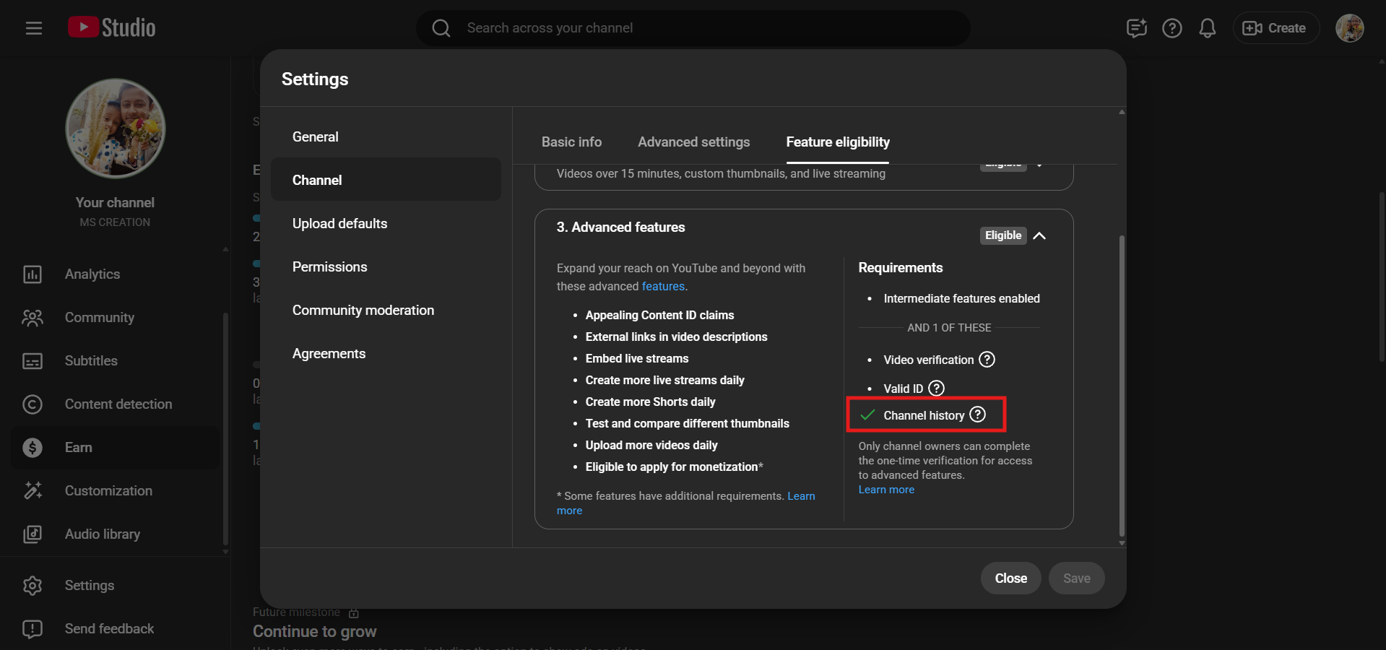Select Upload defaults in settings menu
This screenshot has width=1386, height=650.
click(x=339, y=224)
